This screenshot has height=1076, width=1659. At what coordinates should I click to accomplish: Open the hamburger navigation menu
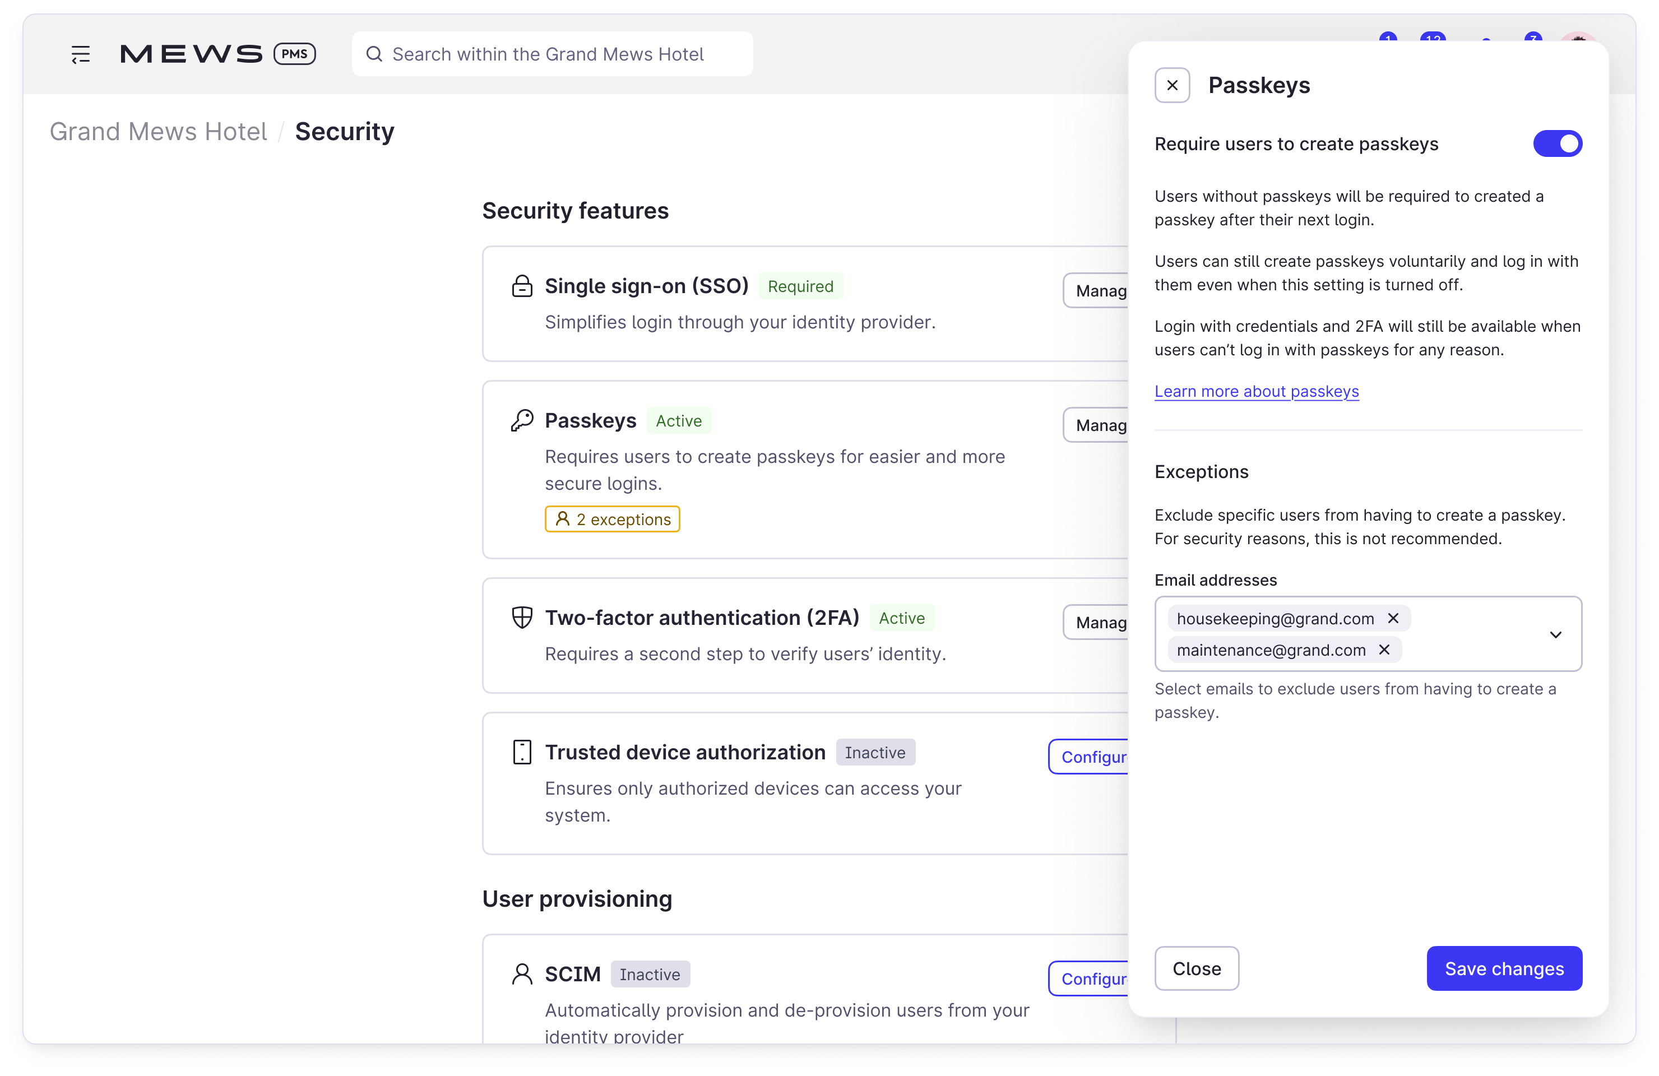[81, 54]
